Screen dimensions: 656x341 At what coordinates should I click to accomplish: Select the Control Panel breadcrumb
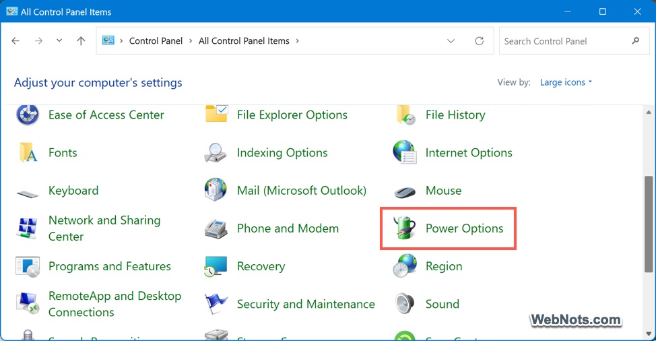pos(156,40)
